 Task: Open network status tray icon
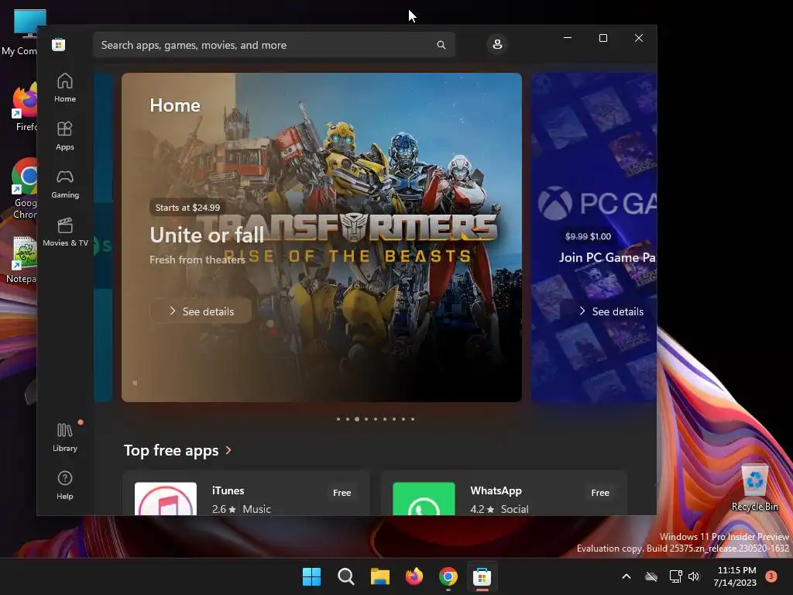(x=675, y=576)
